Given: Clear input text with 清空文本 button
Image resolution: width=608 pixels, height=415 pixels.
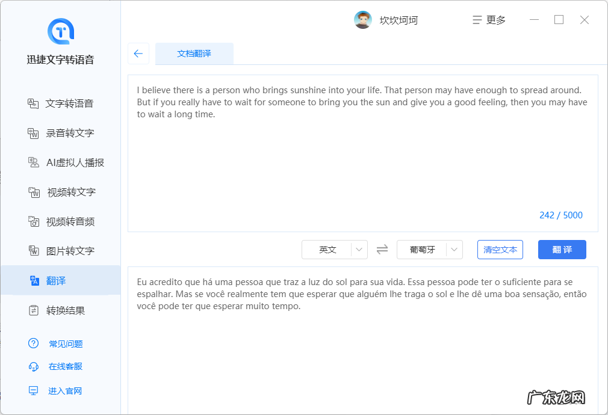Looking at the screenshot, I should (x=500, y=249).
